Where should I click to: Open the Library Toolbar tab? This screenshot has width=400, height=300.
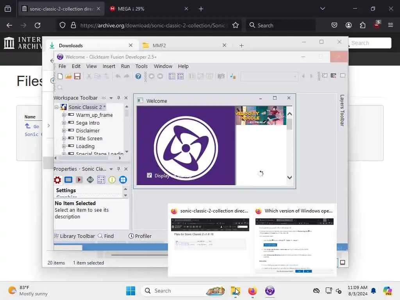point(74,236)
